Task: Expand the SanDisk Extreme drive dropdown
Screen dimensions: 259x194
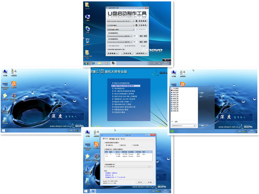Action: point(133,21)
